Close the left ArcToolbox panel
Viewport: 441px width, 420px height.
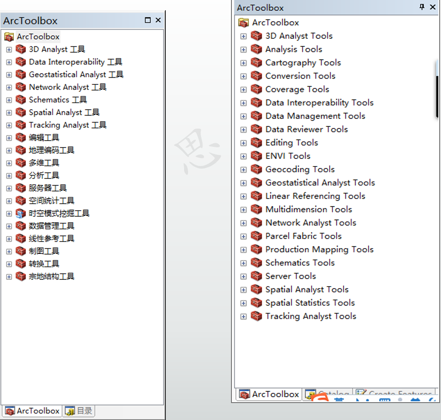[158, 20]
